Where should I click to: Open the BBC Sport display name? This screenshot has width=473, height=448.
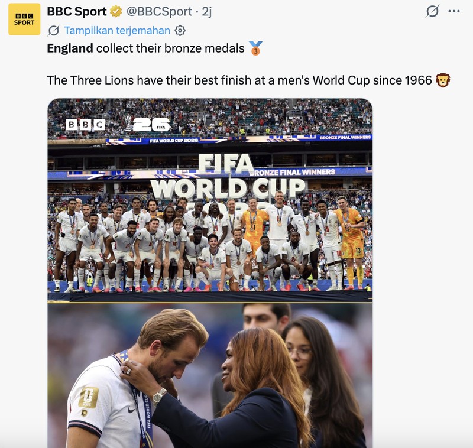77,11
